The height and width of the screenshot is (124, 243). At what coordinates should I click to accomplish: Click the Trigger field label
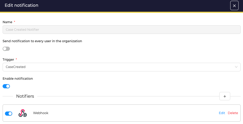pyautogui.click(x=8, y=59)
